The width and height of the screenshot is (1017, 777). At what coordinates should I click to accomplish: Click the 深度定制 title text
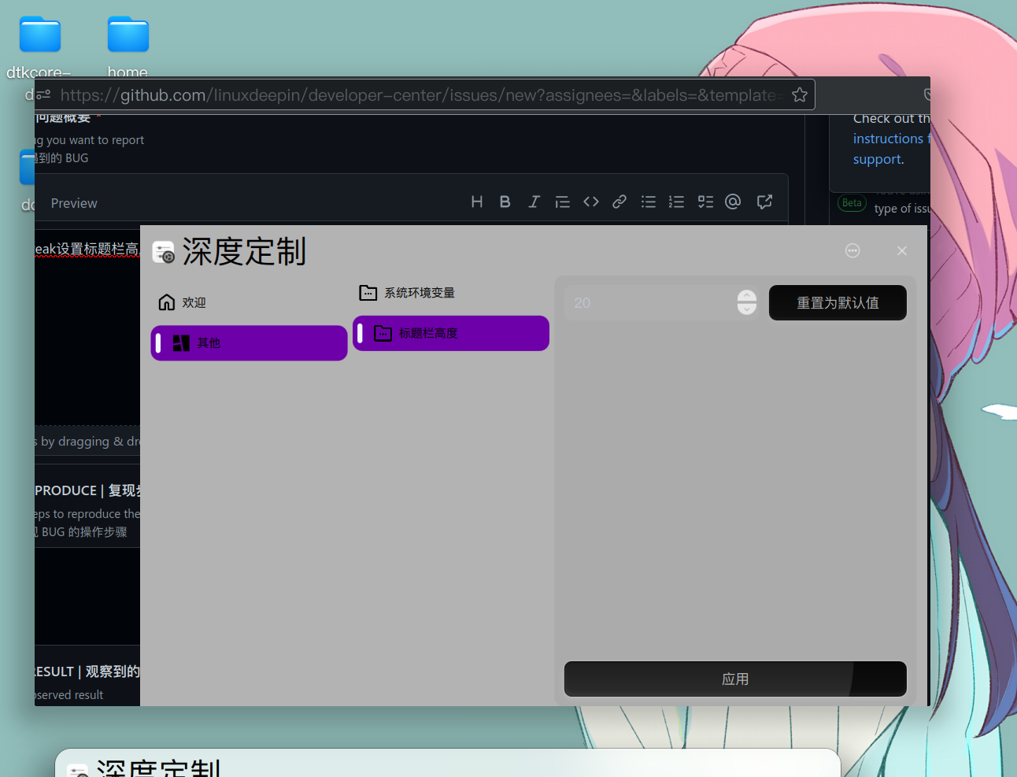244,252
